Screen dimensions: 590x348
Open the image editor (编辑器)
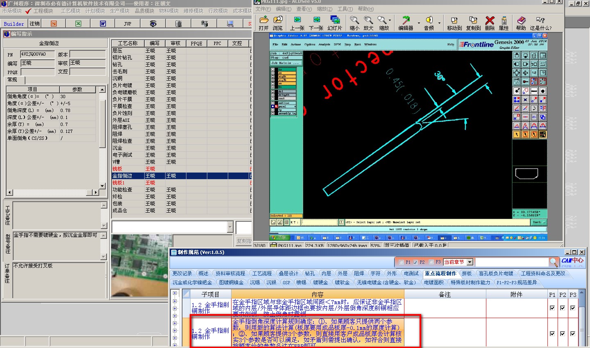coord(406,23)
